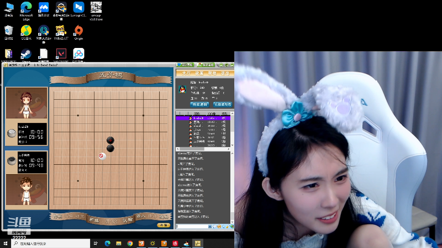This screenshot has height=248, width=442.
Task: Click 读入 (Load) on the ribbon
Action: tap(141, 216)
